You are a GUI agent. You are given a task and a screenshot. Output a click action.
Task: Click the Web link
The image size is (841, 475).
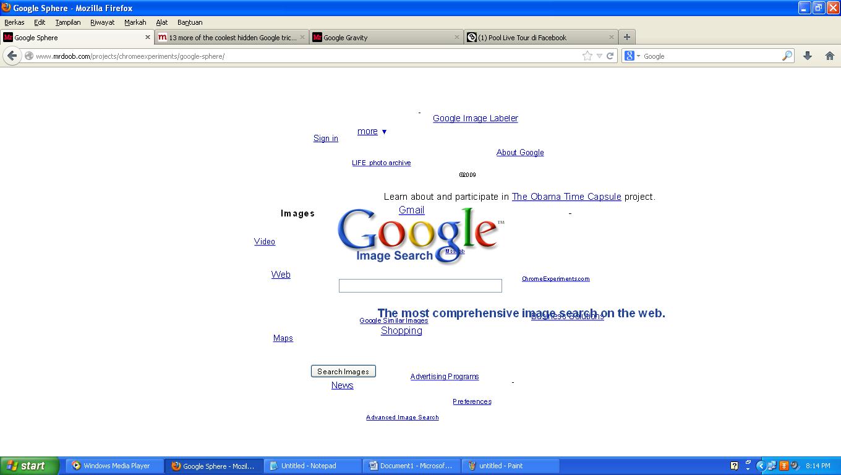tap(281, 274)
